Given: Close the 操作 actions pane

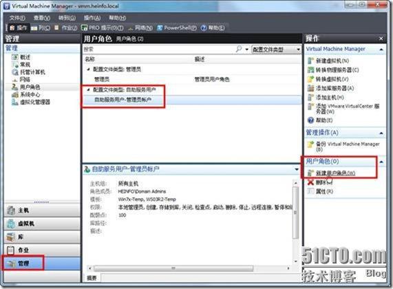Looking at the screenshot, I should (381, 39).
